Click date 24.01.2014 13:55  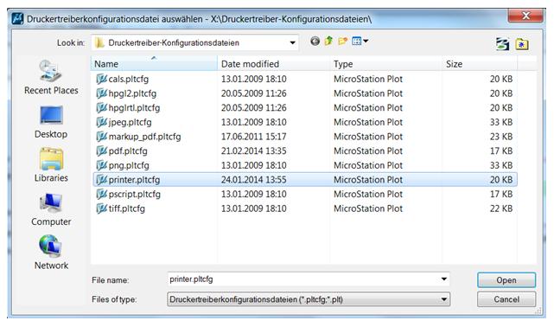254,180
